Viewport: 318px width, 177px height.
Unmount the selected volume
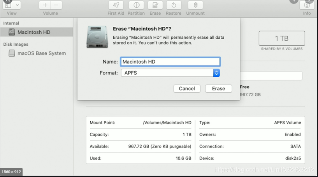(x=195, y=5)
